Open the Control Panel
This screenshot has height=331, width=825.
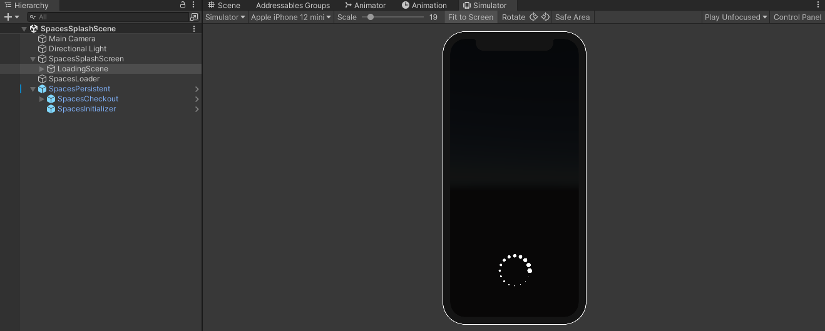click(797, 17)
